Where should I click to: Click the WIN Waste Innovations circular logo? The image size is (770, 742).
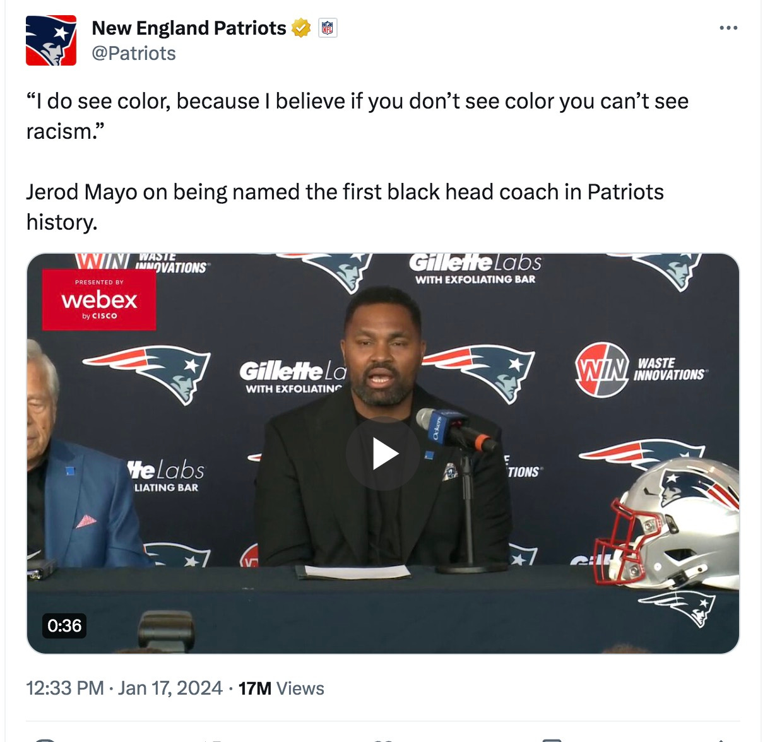coord(602,369)
